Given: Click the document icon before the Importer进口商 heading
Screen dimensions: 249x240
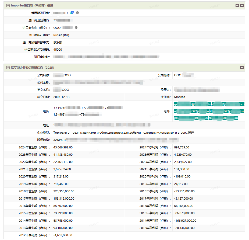Looking at the screenshot, I should tap(8, 5).
